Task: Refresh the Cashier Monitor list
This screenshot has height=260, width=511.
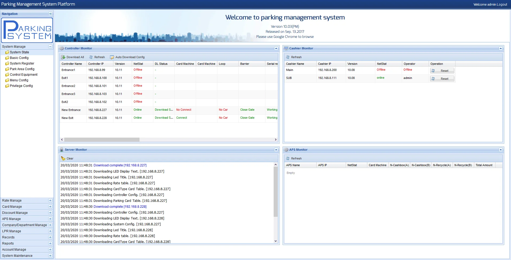Action: click(294, 57)
